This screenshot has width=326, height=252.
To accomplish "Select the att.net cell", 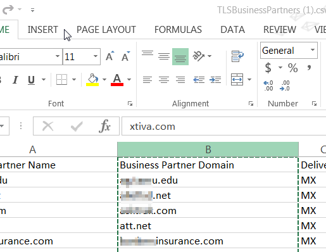I will click(208, 225).
